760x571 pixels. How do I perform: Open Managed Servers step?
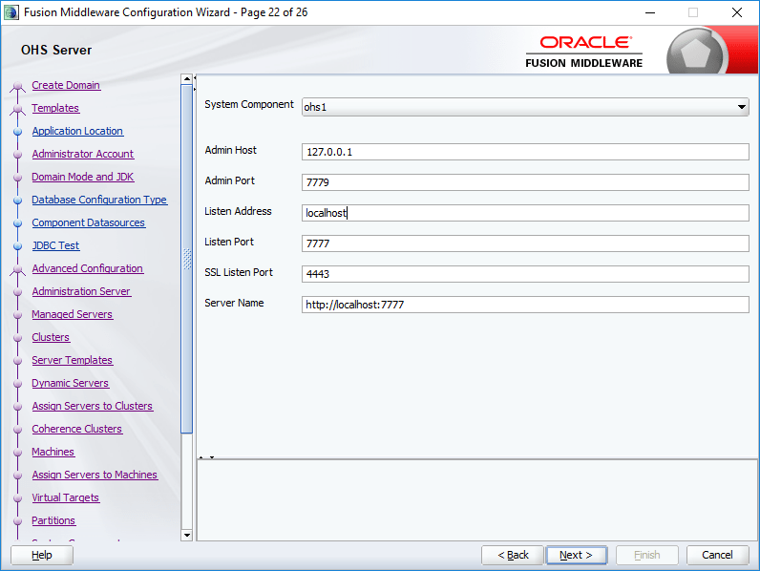73,314
